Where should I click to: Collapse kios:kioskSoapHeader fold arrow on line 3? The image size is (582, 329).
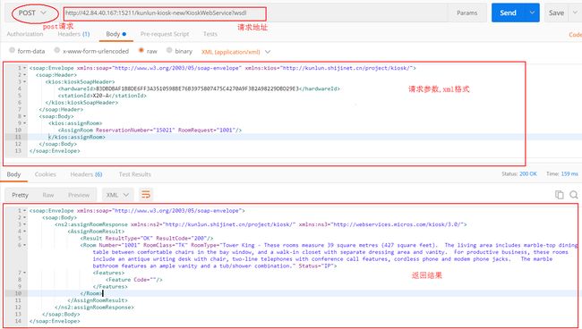(25, 82)
